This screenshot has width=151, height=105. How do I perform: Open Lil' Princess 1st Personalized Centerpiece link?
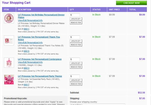point(40,59)
